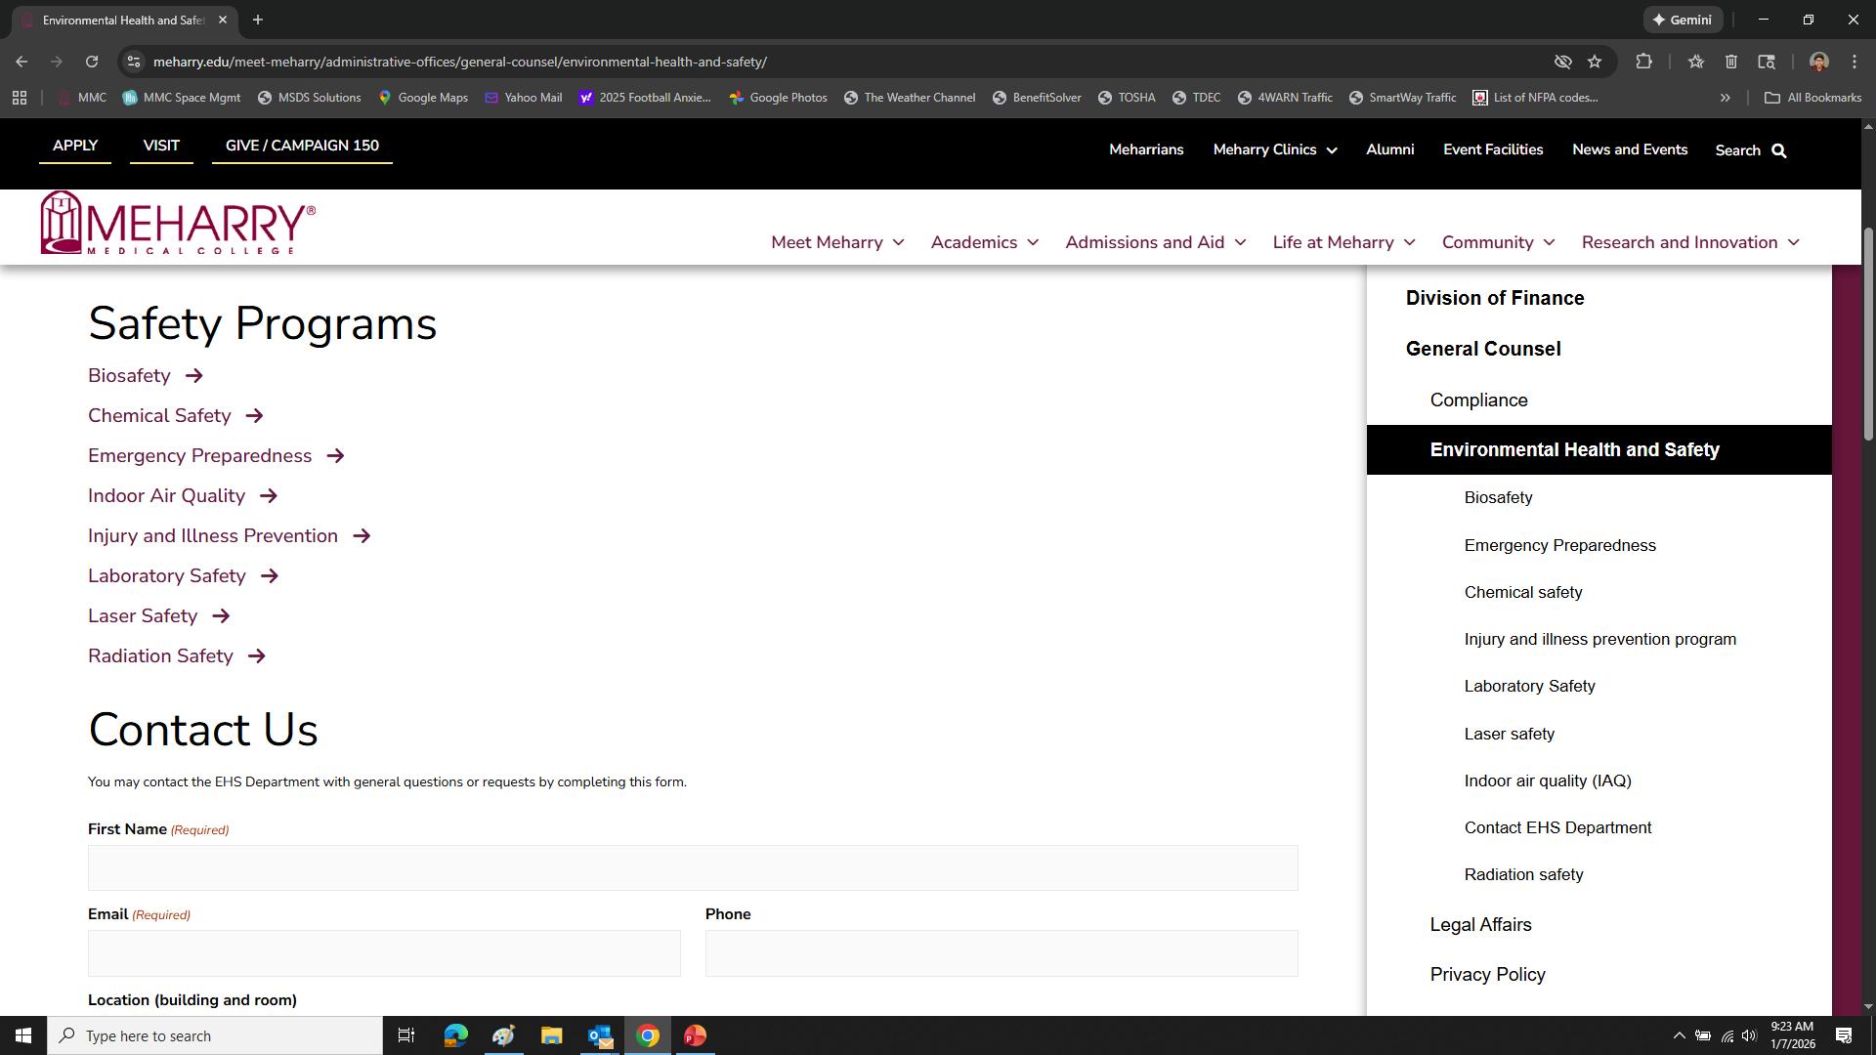1876x1055 pixels.
Task: Select Laboratory Safety in sidebar menu
Action: [x=1529, y=686]
